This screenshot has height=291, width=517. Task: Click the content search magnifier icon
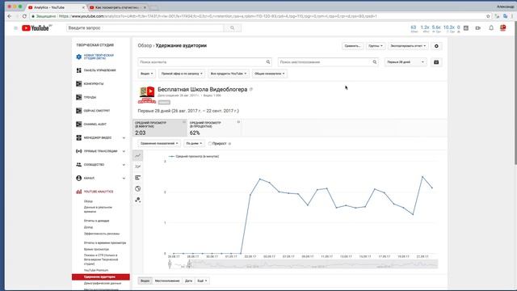[268, 62]
